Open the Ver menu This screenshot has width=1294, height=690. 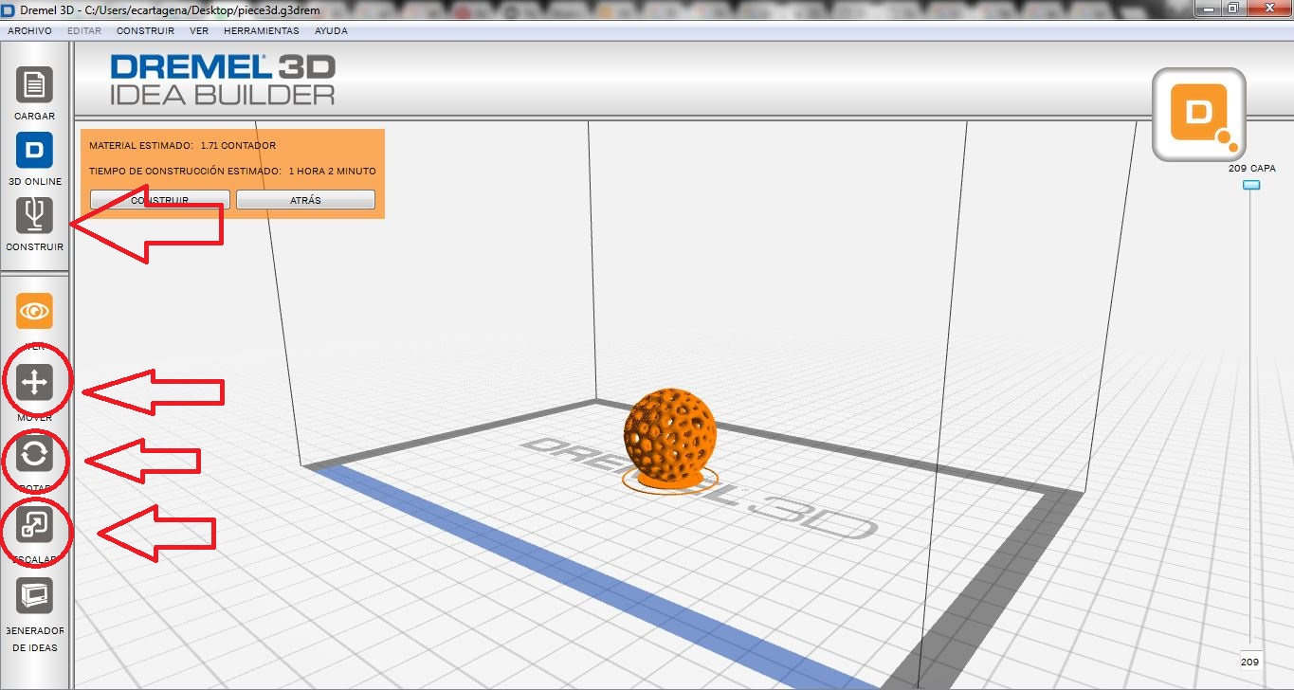click(x=199, y=30)
